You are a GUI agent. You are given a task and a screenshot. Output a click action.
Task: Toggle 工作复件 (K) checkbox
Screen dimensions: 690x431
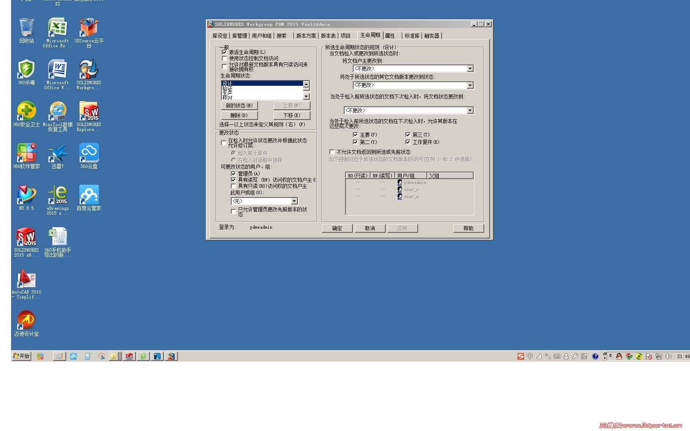click(x=408, y=142)
